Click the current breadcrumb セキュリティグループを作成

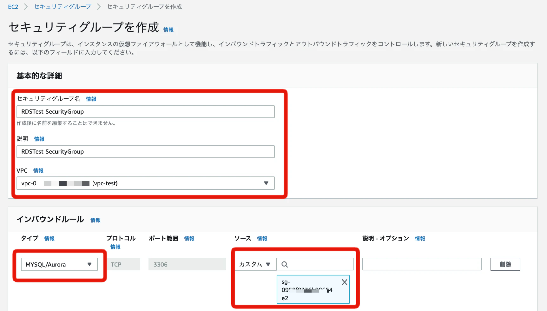pyautogui.click(x=144, y=7)
